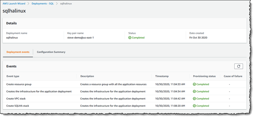Click the breadcrumb chevron after Deployments - SQL
256x119 pixels.
[57, 4]
